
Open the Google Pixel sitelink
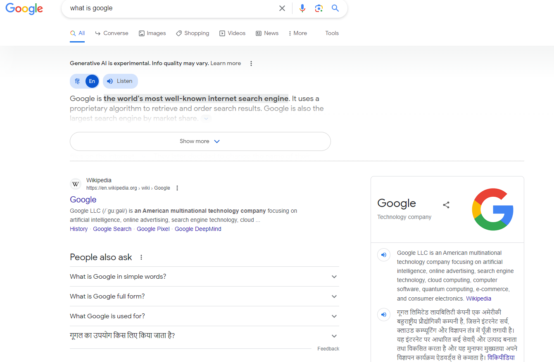click(x=153, y=229)
